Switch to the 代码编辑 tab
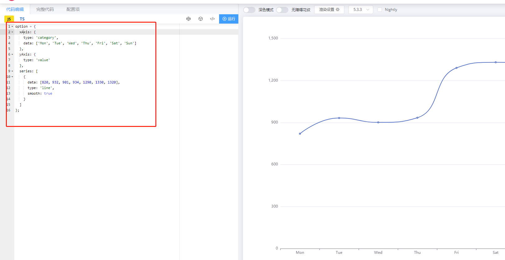The width and height of the screenshot is (505, 260). pos(15,9)
